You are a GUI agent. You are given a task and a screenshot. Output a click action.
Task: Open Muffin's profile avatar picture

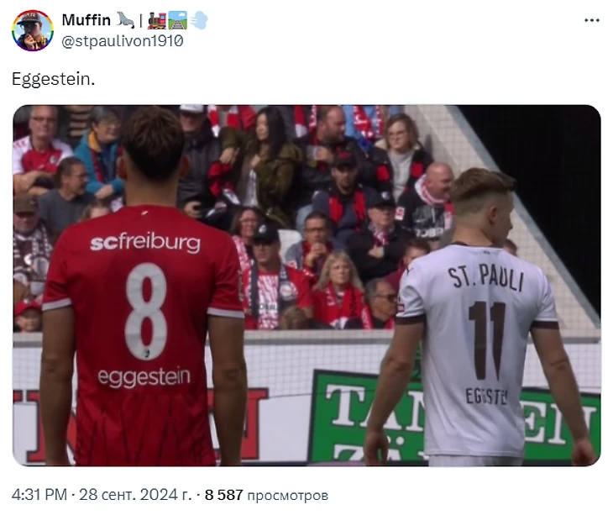[33, 30]
